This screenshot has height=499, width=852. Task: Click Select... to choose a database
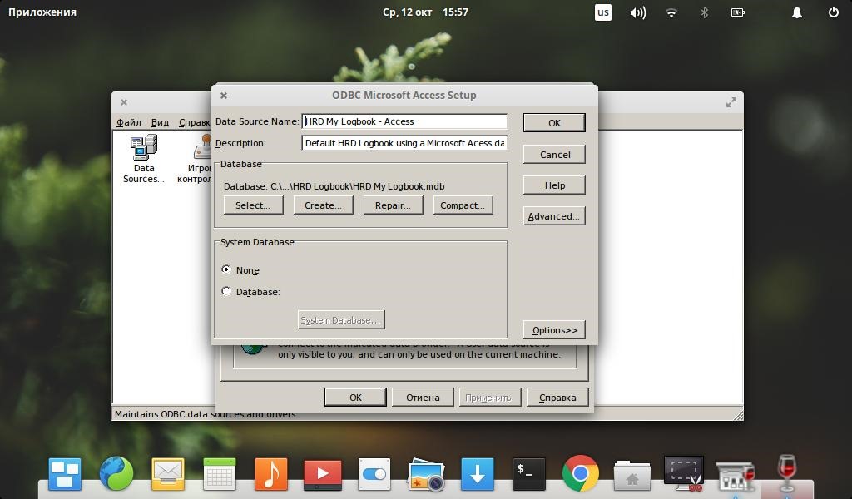pyautogui.click(x=253, y=205)
